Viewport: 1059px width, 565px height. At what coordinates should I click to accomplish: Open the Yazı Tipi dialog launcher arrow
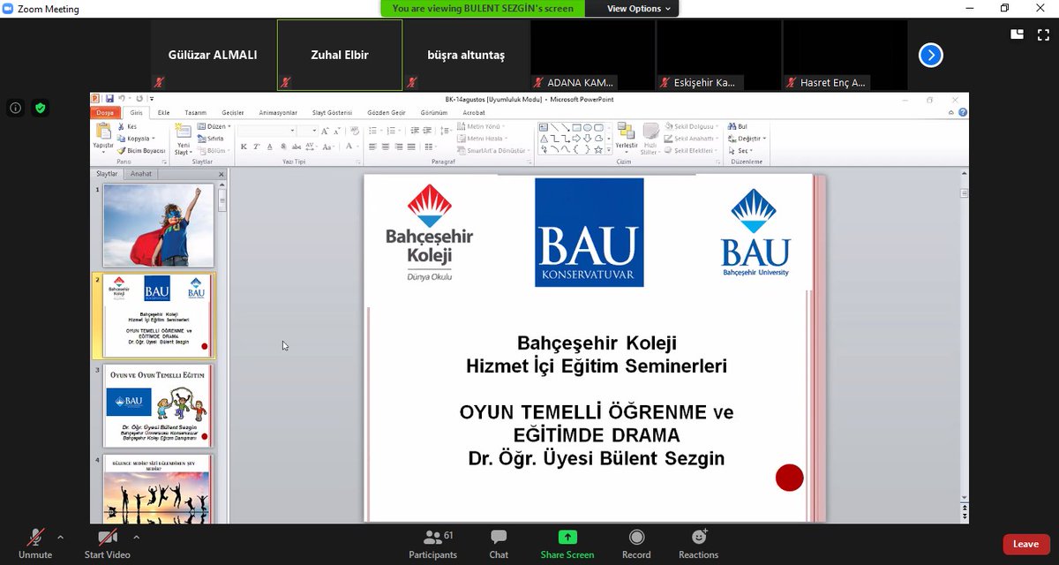pos(357,162)
